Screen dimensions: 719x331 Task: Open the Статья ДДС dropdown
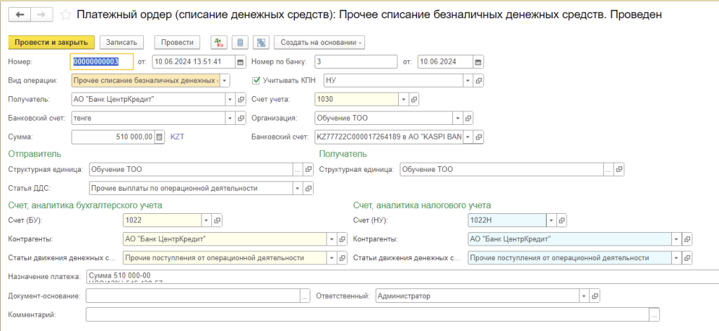point(298,188)
